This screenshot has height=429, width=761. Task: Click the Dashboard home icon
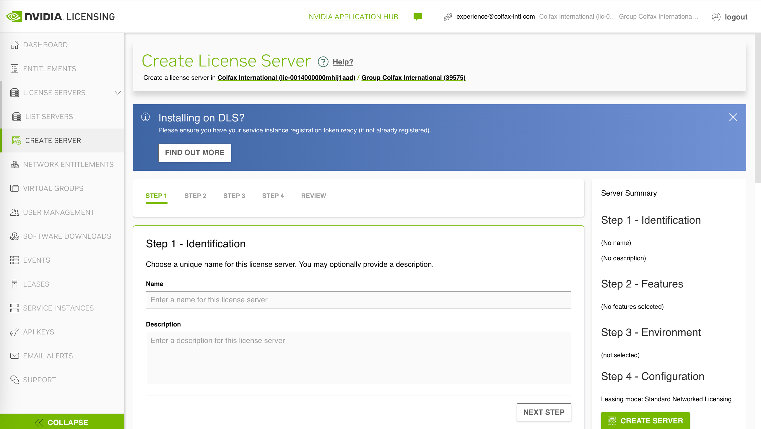14,45
